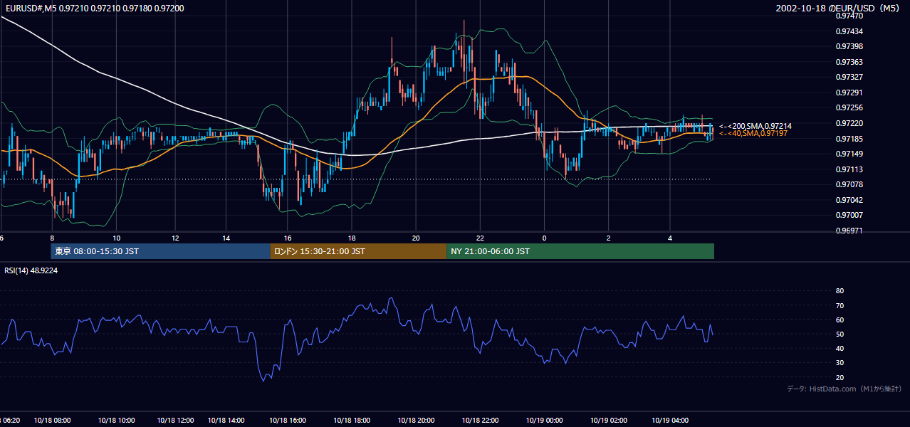Click the 10/19 02:00 time label
Image resolution: width=910 pixels, height=427 pixels.
[x=609, y=421]
